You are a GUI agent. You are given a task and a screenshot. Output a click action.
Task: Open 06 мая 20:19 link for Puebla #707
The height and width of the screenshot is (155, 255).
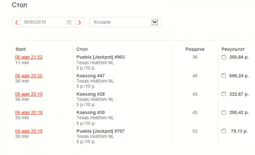(29, 131)
